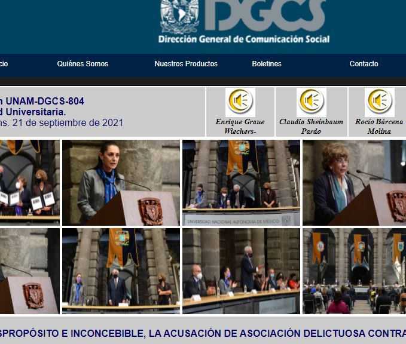The image size is (406, 344).
Task: Click Dirección General de Comunicación Social text
Action: click(243, 39)
